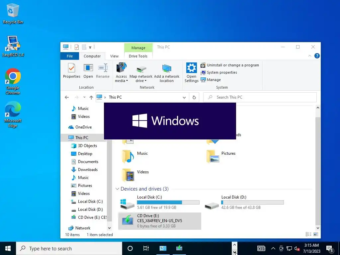Viewport: 340px width, 255px height.
Task: Click the navigation pane scroll down arrow
Action: point(109,228)
